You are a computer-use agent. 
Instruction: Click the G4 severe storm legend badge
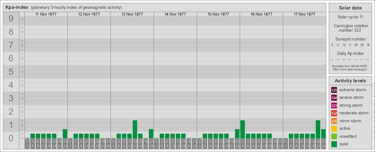click(x=334, y=98)
